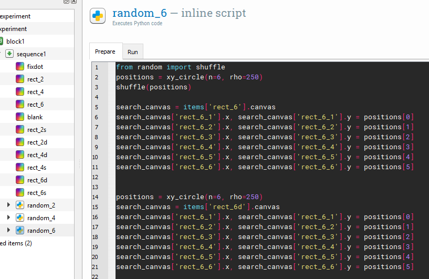Screen dimensions: 429x279
Task: Select the blank item label
Action: pos(35,117)
